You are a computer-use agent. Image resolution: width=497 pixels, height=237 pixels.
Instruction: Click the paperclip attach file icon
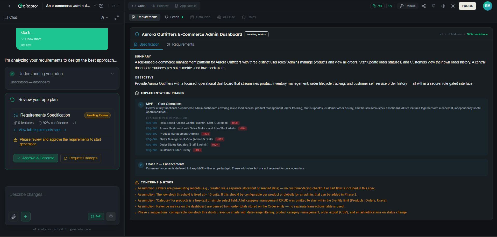(x=13, y=217)
